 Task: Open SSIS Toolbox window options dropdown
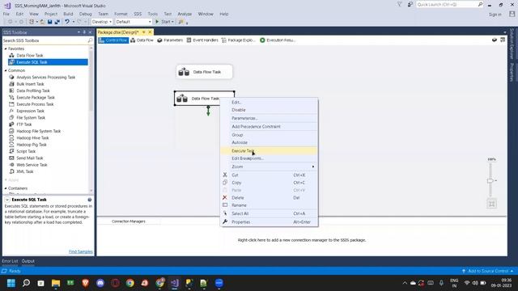click(x=79, y=32)
